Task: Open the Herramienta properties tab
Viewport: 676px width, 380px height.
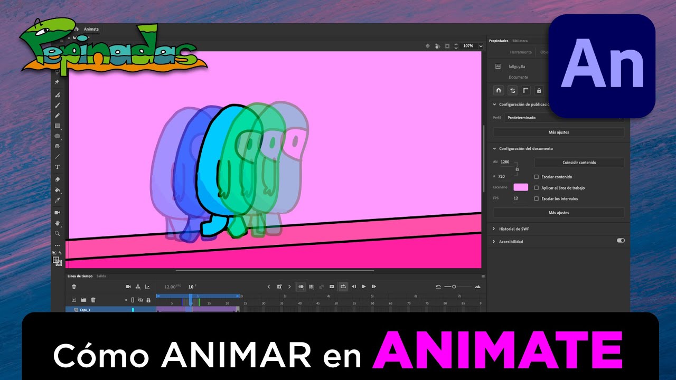Action: pos(520,52)
